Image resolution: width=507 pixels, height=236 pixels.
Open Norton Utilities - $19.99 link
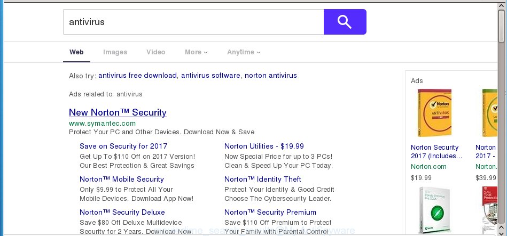point(264,146)
